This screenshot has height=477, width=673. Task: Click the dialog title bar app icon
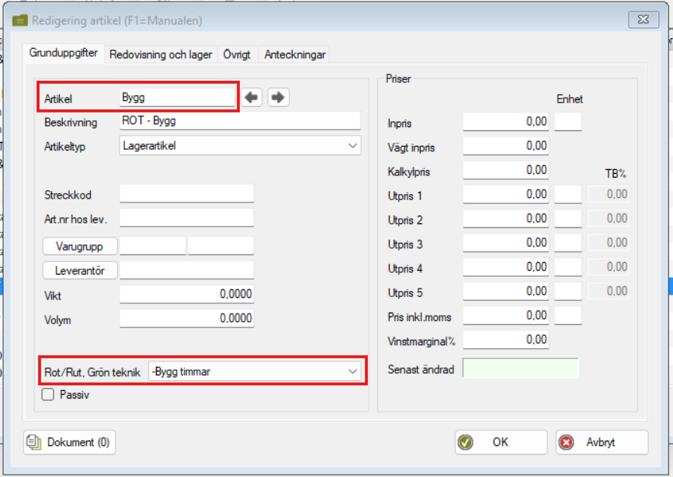click(20, 20)
